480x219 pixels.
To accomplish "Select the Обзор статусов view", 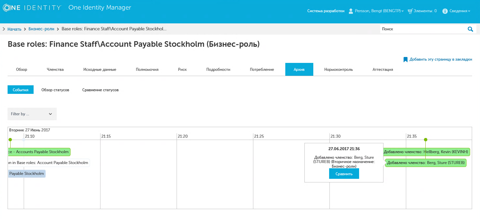I will 55,90.
